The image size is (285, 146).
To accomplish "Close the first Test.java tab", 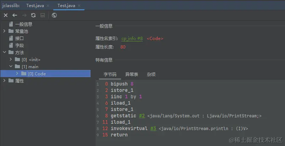I will click(48, 6).
